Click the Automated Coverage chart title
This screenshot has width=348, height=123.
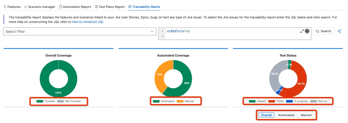[x=173, y=55]
